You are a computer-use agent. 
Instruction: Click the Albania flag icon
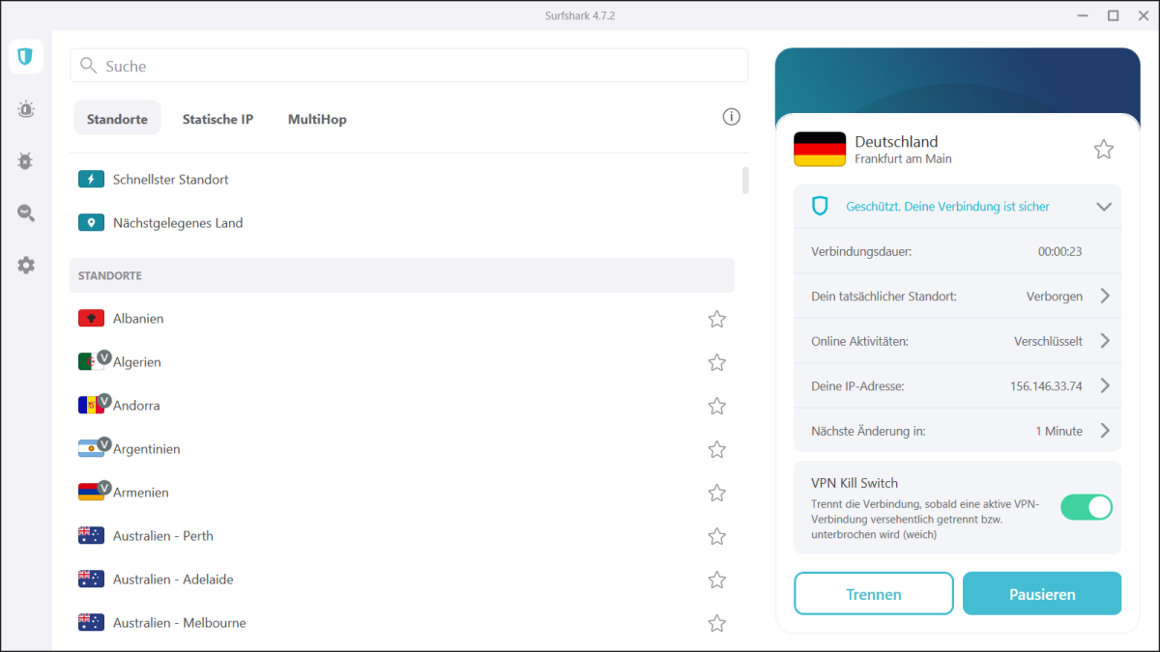point(91,319)
